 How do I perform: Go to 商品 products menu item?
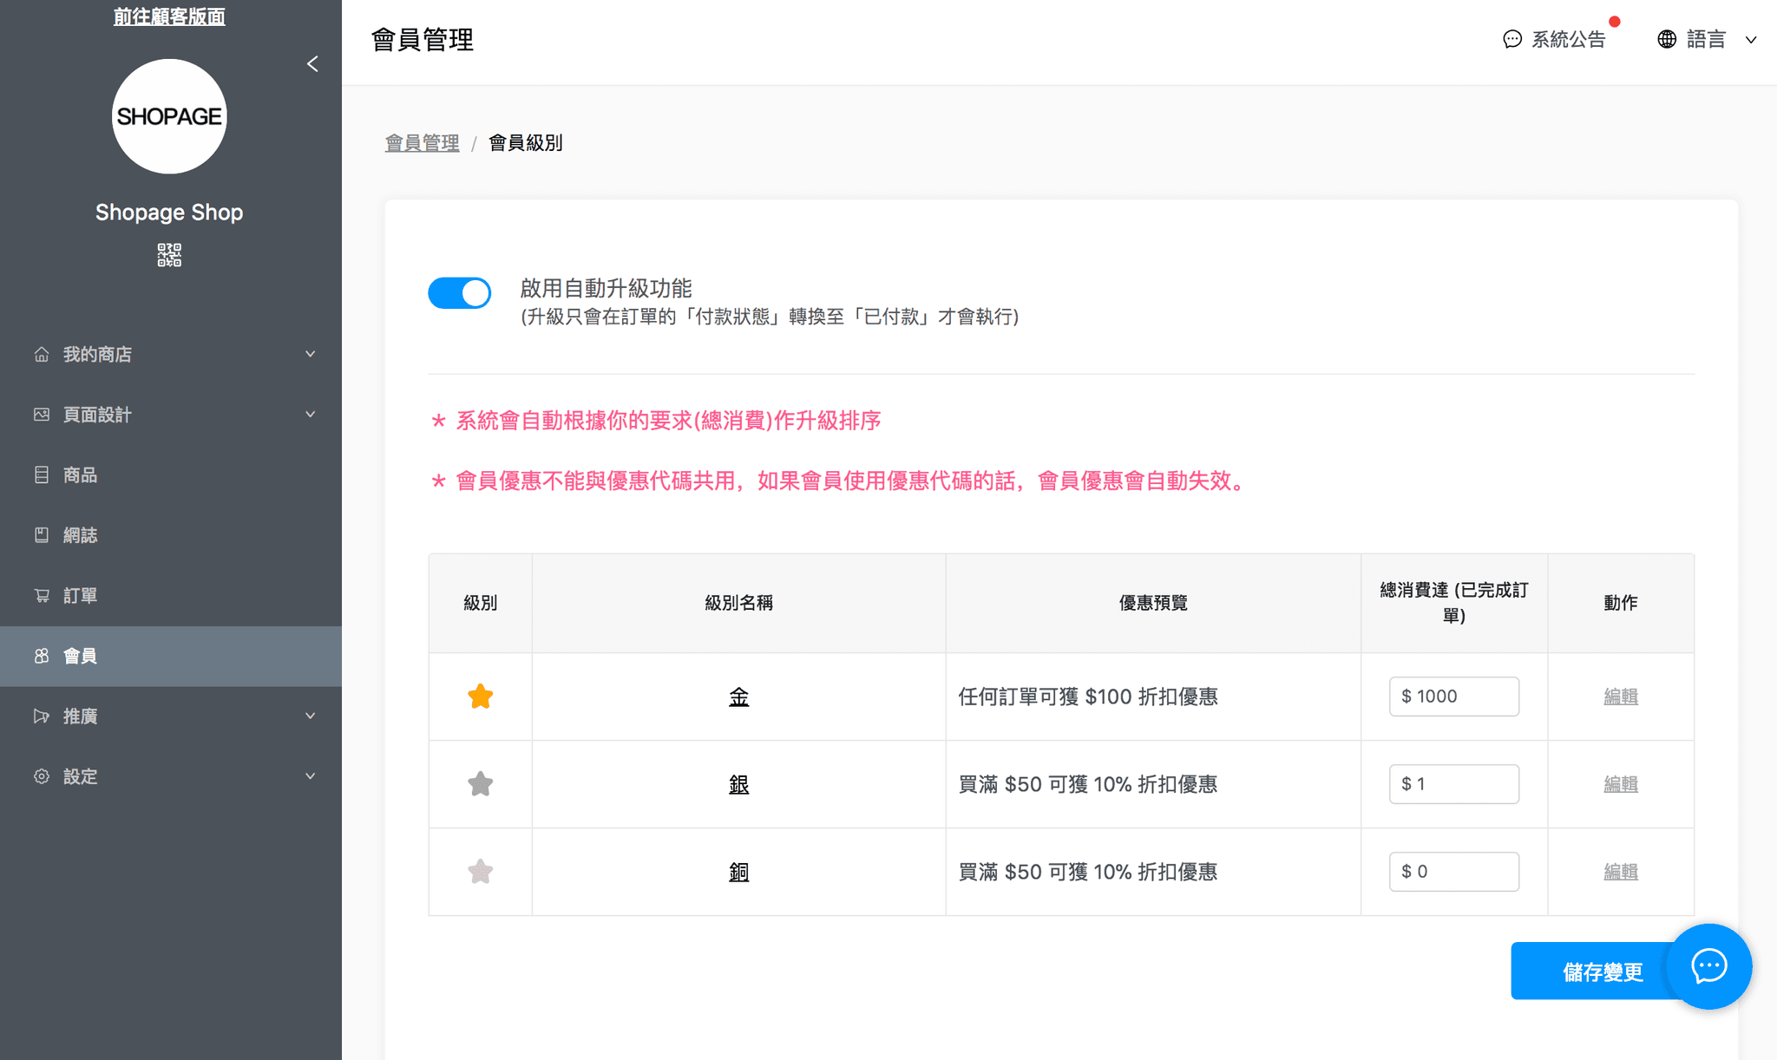coord(80,474)
